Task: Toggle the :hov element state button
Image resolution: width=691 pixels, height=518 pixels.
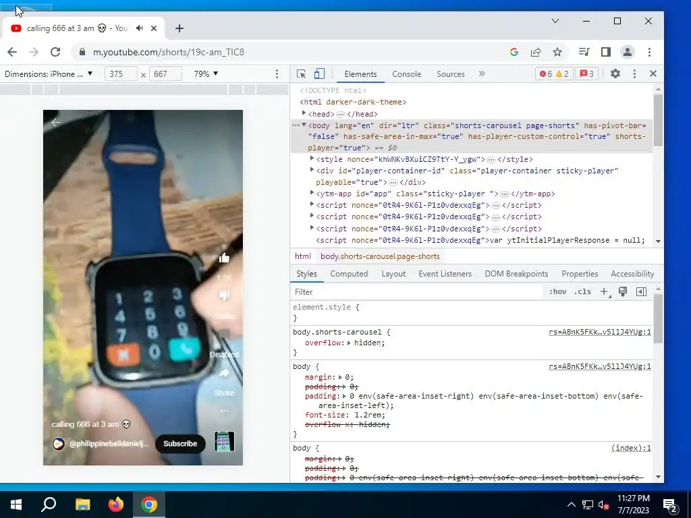Action: (x=557, y=291)
